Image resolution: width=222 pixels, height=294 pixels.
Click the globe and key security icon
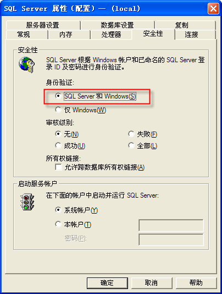point(27,65)
